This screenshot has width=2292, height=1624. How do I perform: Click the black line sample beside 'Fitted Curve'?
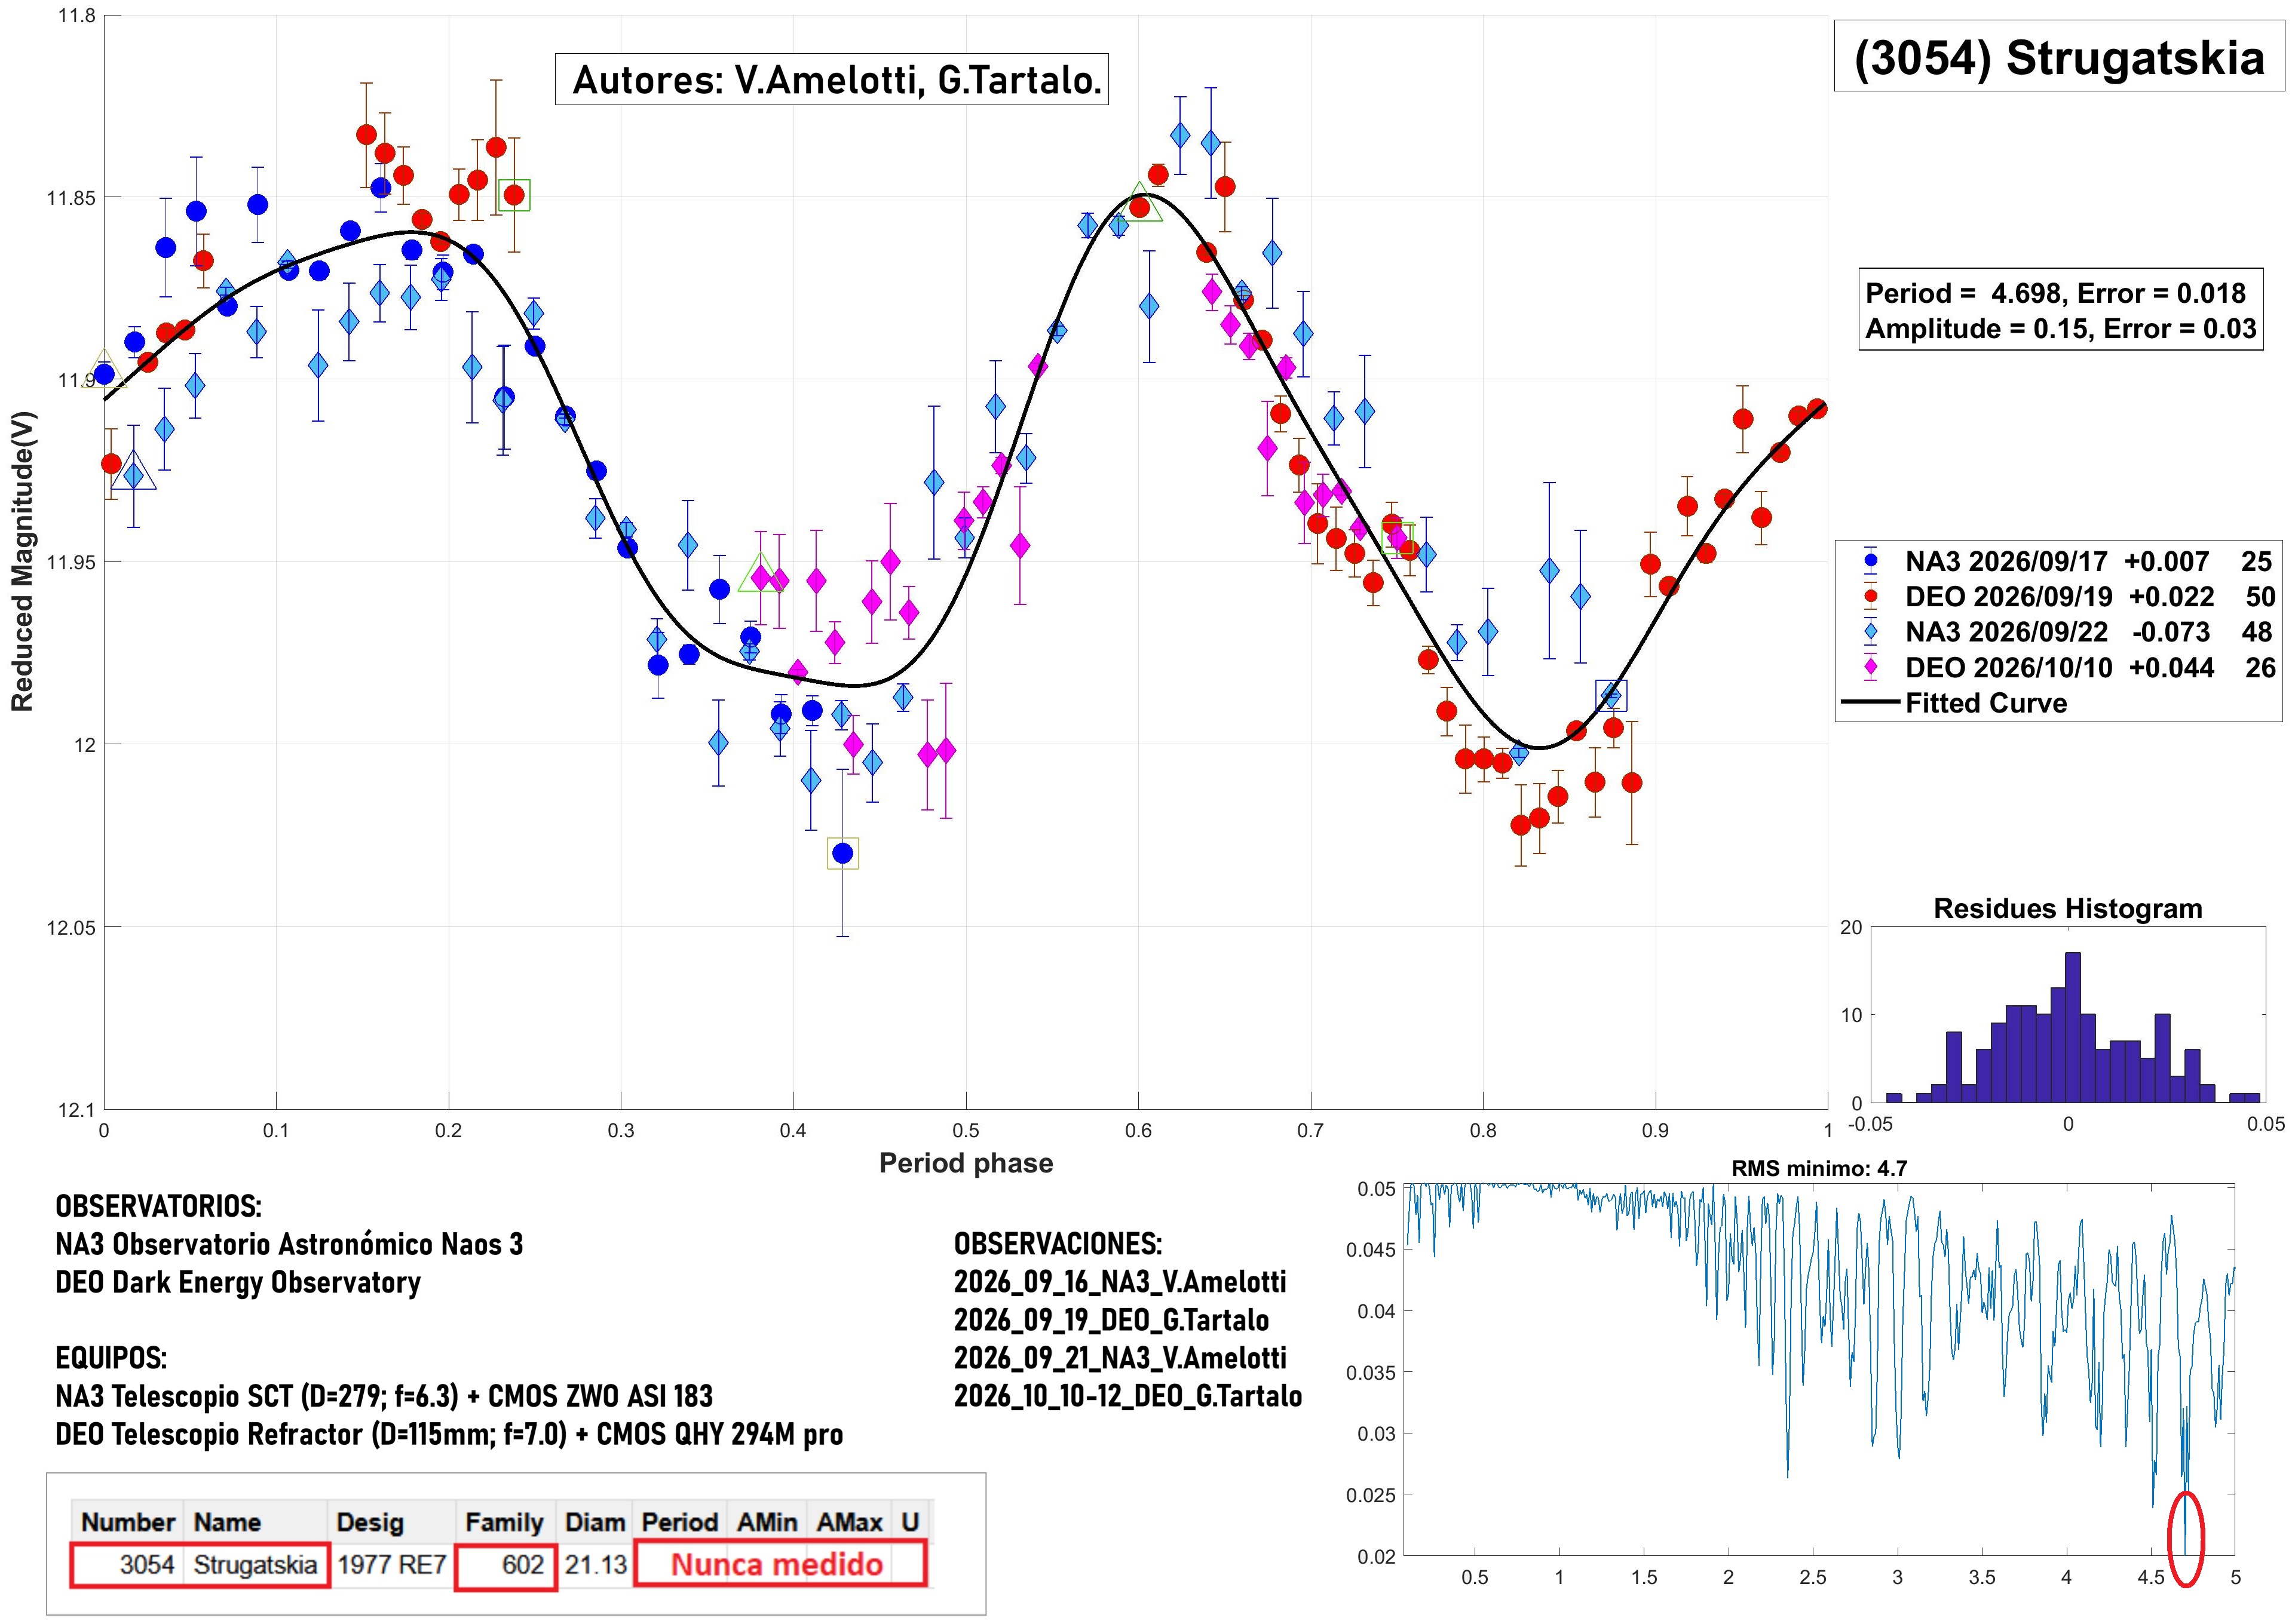(1871, 703)
